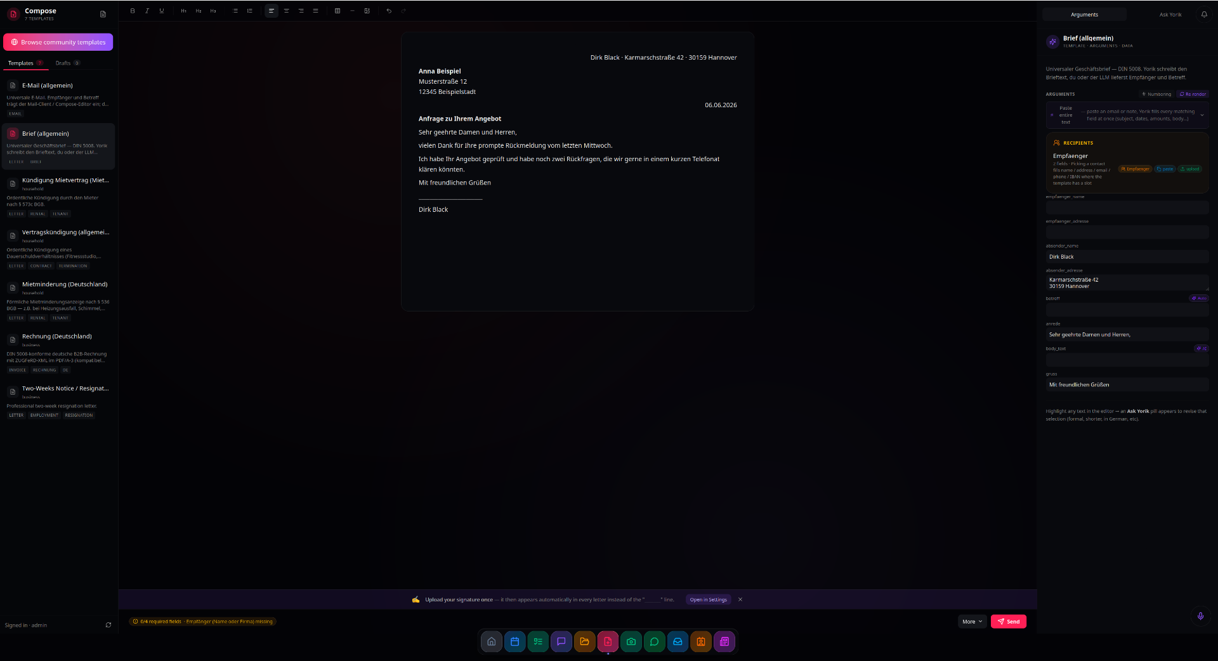Open Compose document icon in dock
The height and width of the screenshot is (661, 1218).
[x=608, y=641]
